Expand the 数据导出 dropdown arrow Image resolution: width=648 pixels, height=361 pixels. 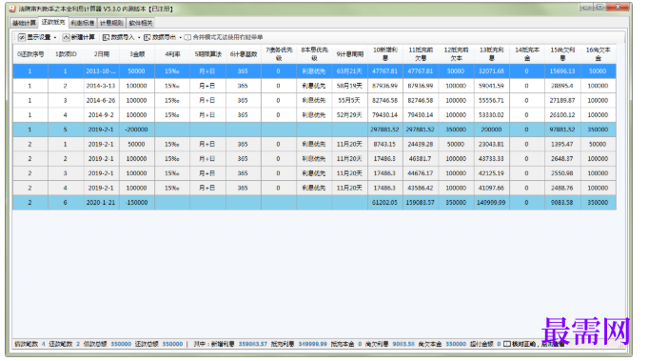(180, 38)
